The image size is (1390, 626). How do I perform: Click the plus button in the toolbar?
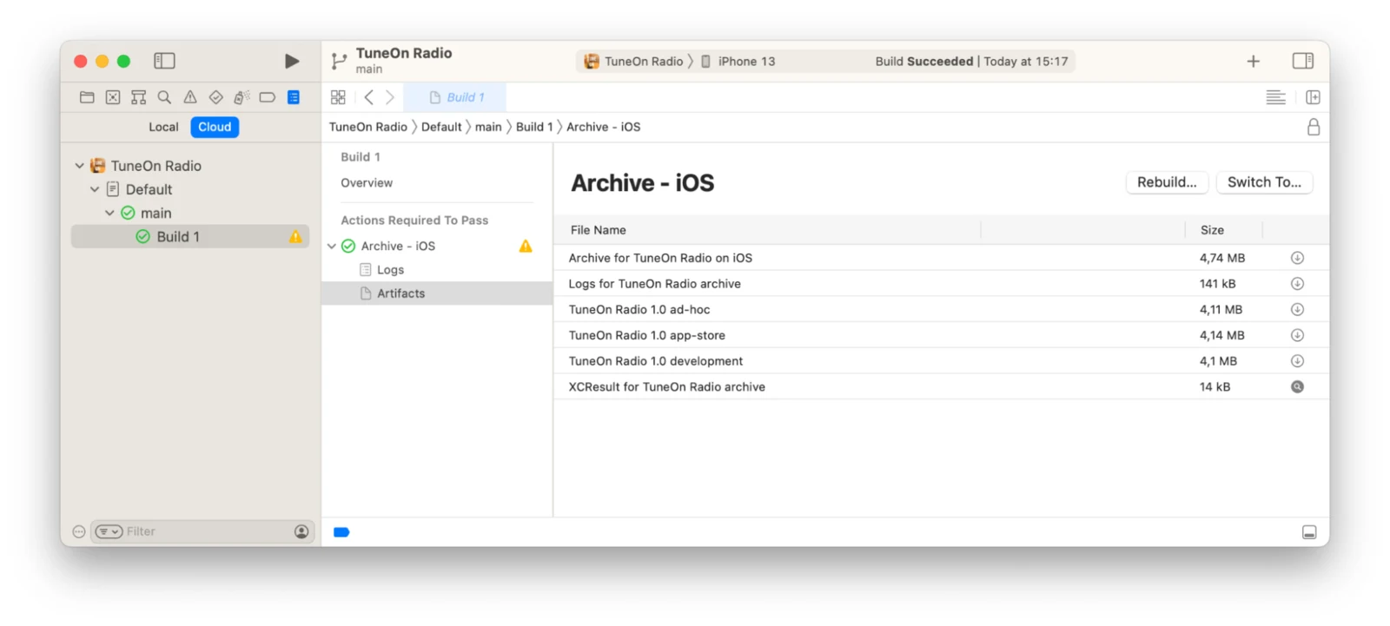(1253, 61)
